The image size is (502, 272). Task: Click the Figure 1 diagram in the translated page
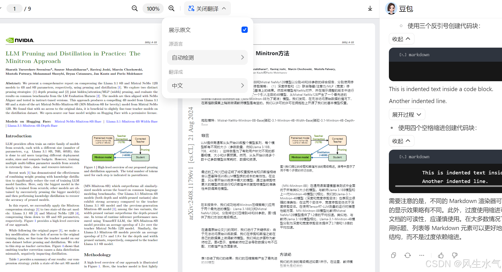(318, 148)
